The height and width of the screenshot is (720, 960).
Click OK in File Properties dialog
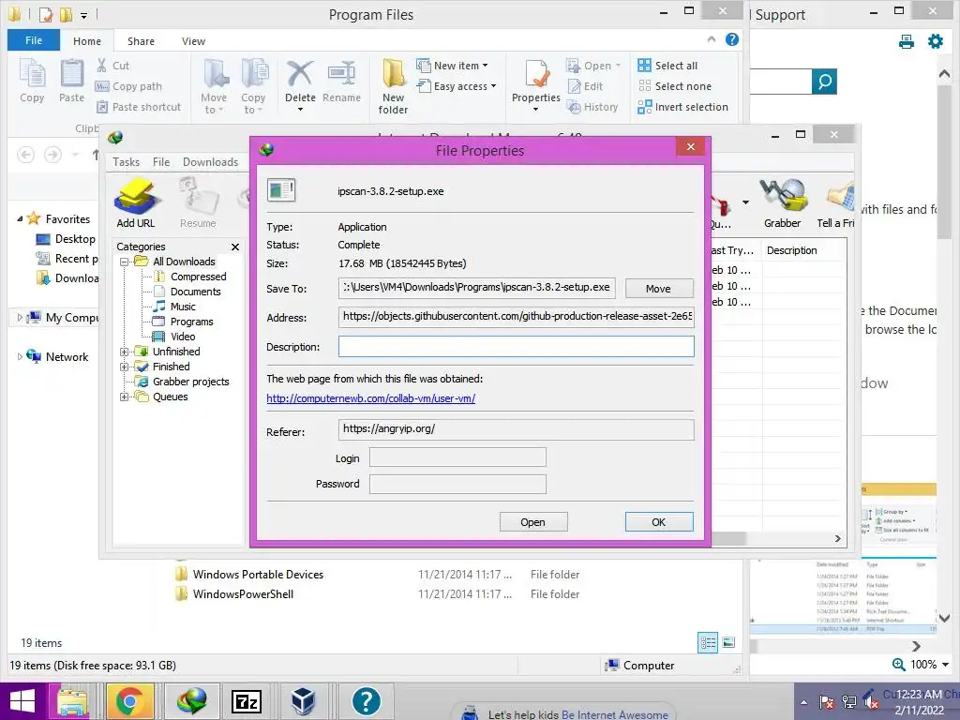(659, 521)
